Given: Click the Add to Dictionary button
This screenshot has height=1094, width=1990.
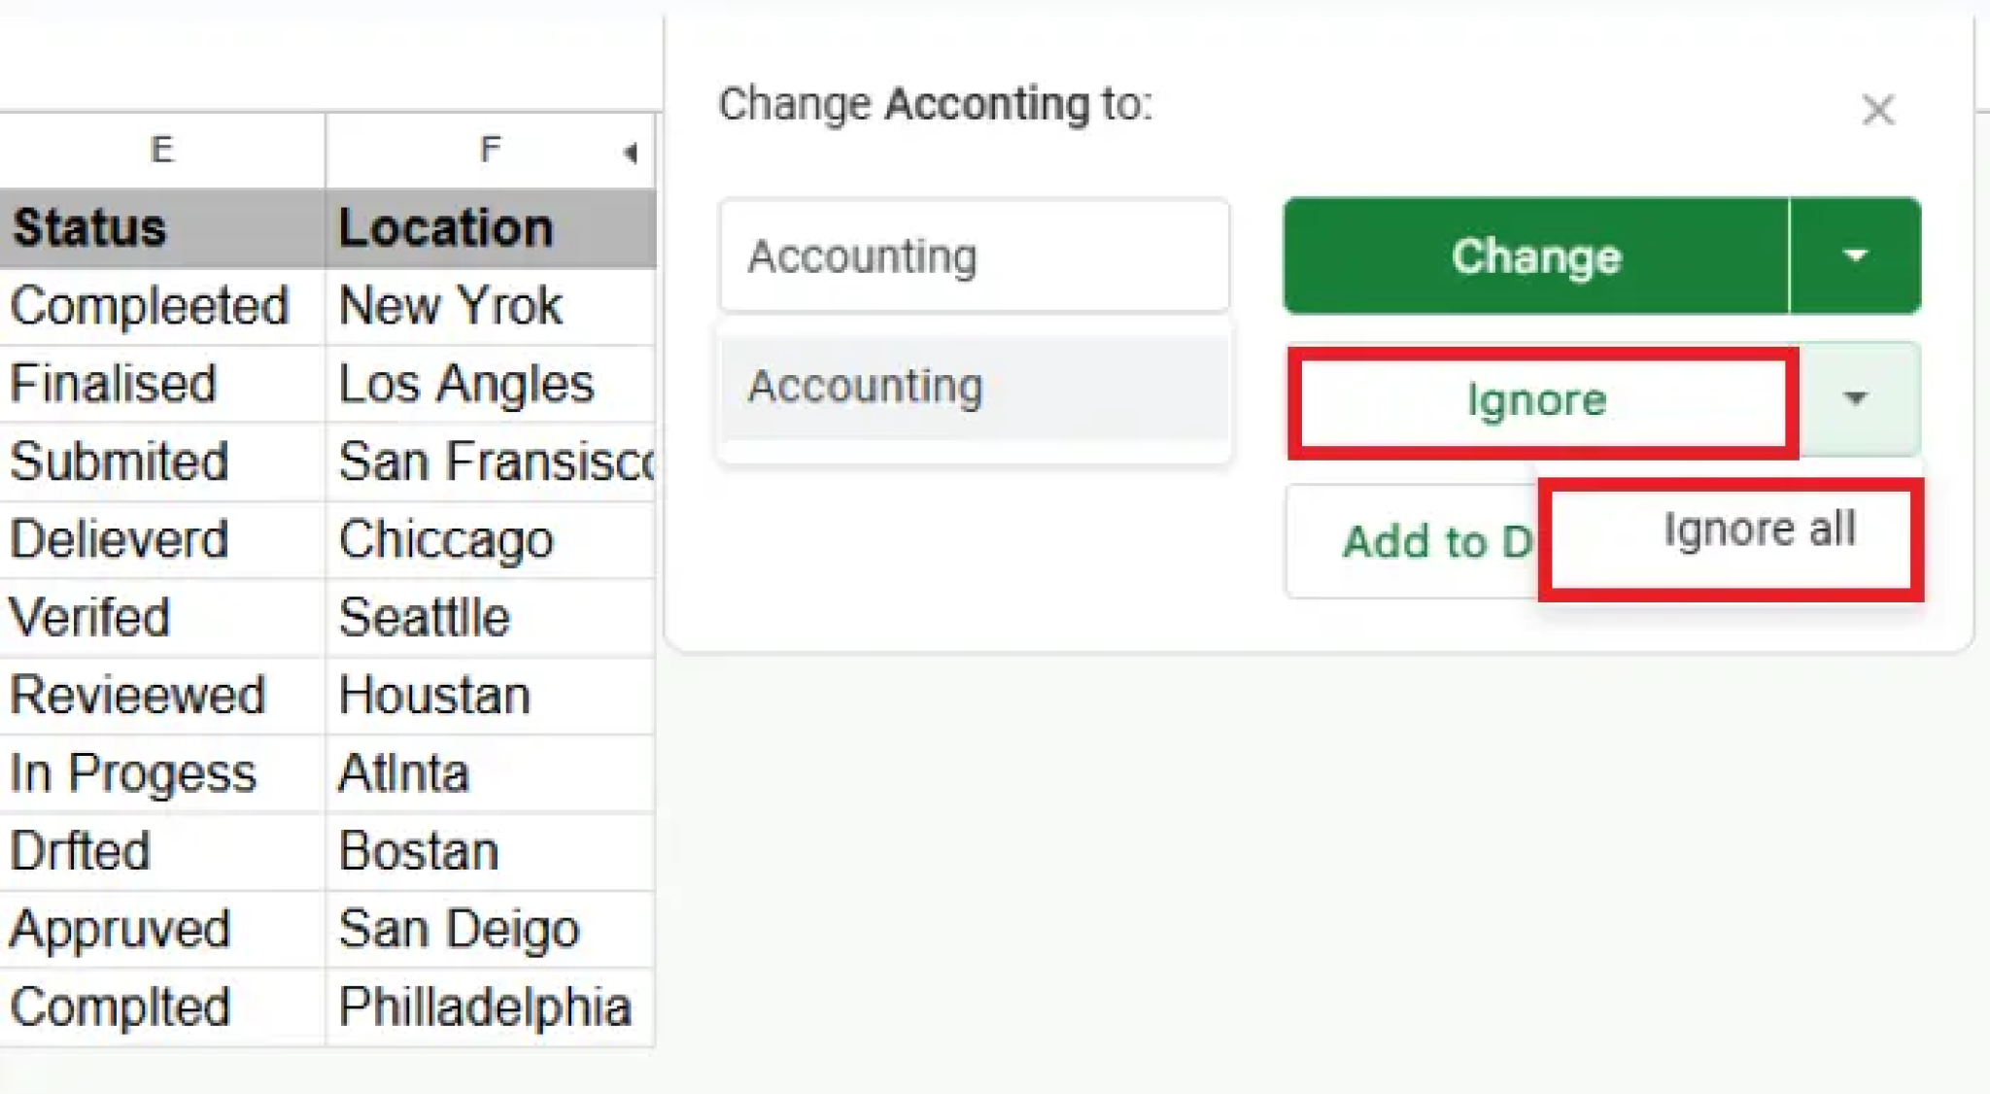Looking at the screenshot, I should (x=1414, y=542).
